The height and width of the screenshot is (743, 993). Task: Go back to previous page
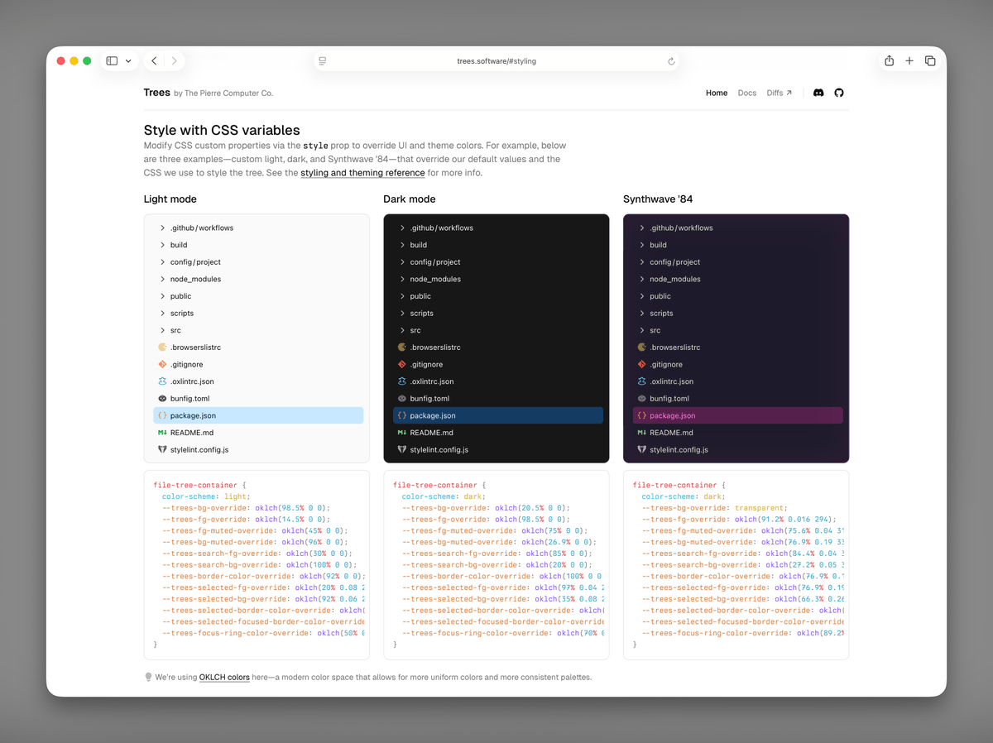tap(154, 61)
